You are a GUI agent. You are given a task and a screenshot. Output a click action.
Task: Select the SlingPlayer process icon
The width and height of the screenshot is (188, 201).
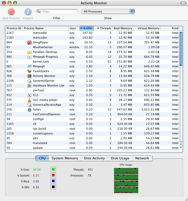[29, 42]
